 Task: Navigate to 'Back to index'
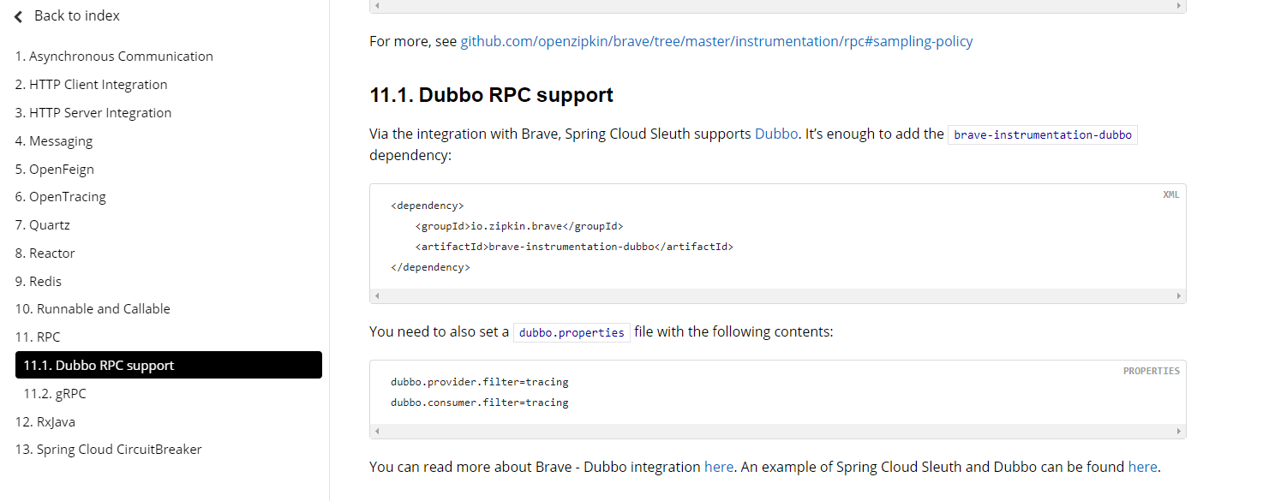click(76, 15)
